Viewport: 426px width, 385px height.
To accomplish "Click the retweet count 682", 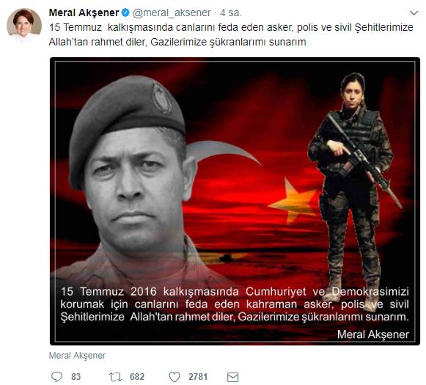I will point(137,377).
